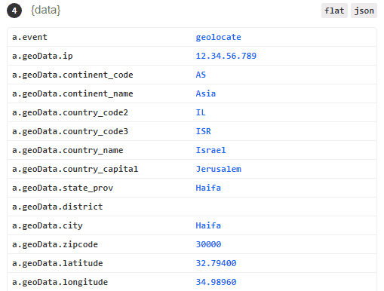Select the a.geoData.district key
The width and height of the screenshot is (384, 291).
click(x=57, y=207)
